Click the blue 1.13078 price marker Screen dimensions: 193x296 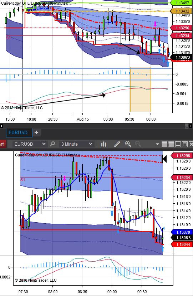coord(182,232)
